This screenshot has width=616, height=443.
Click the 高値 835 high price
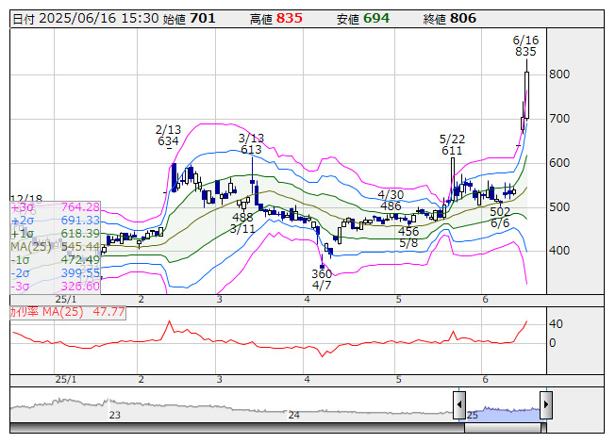tap(276, 19)
